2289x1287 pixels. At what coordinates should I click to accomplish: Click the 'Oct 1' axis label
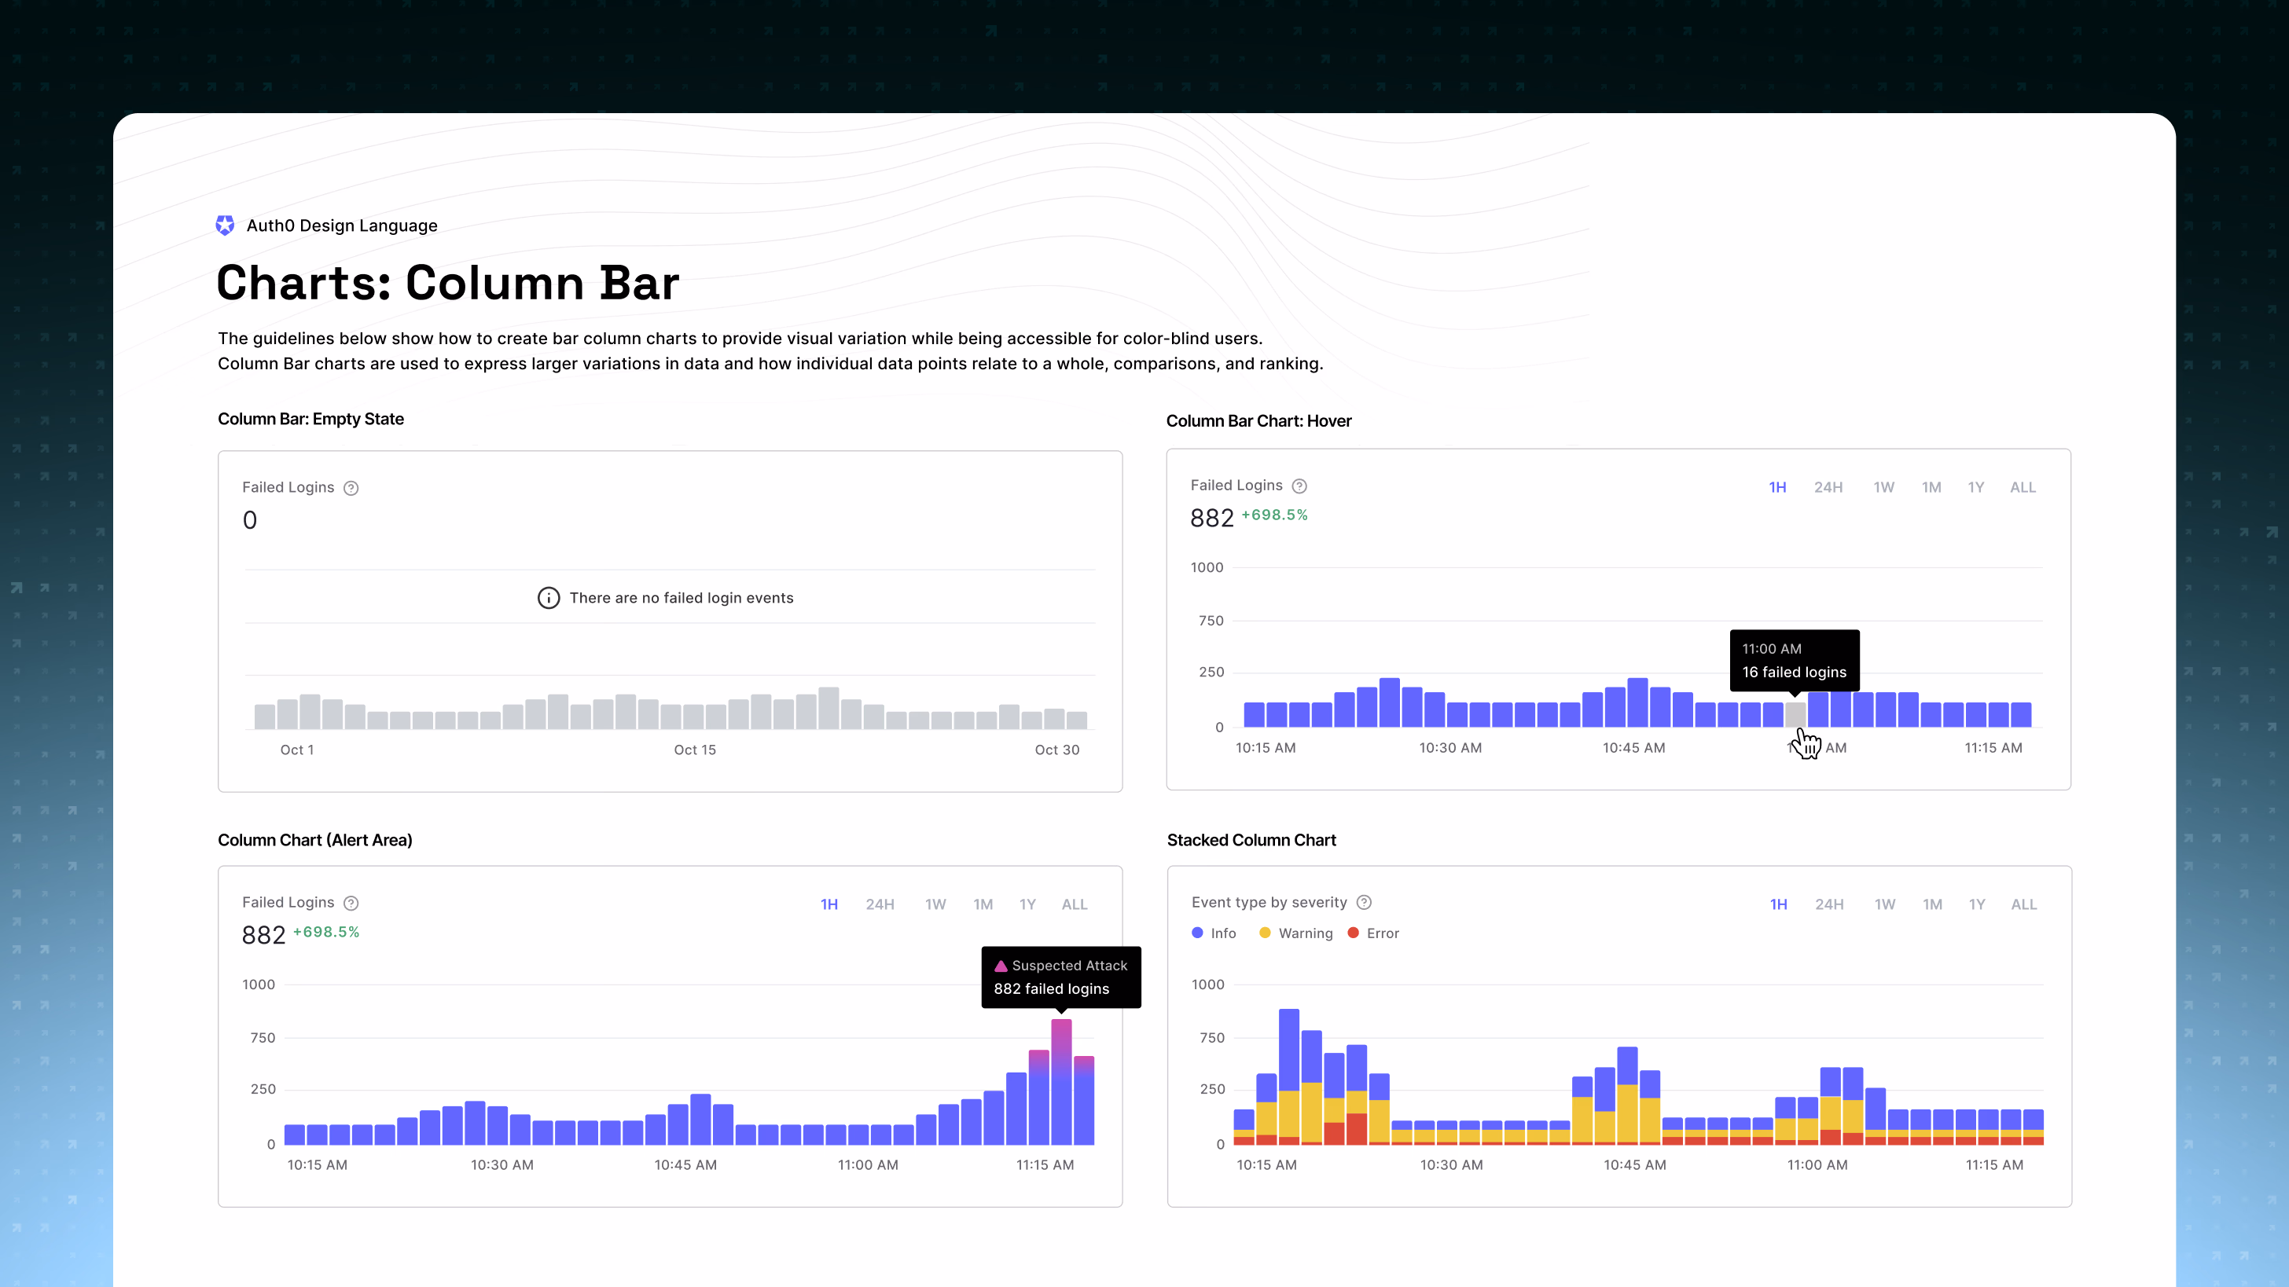297,750
